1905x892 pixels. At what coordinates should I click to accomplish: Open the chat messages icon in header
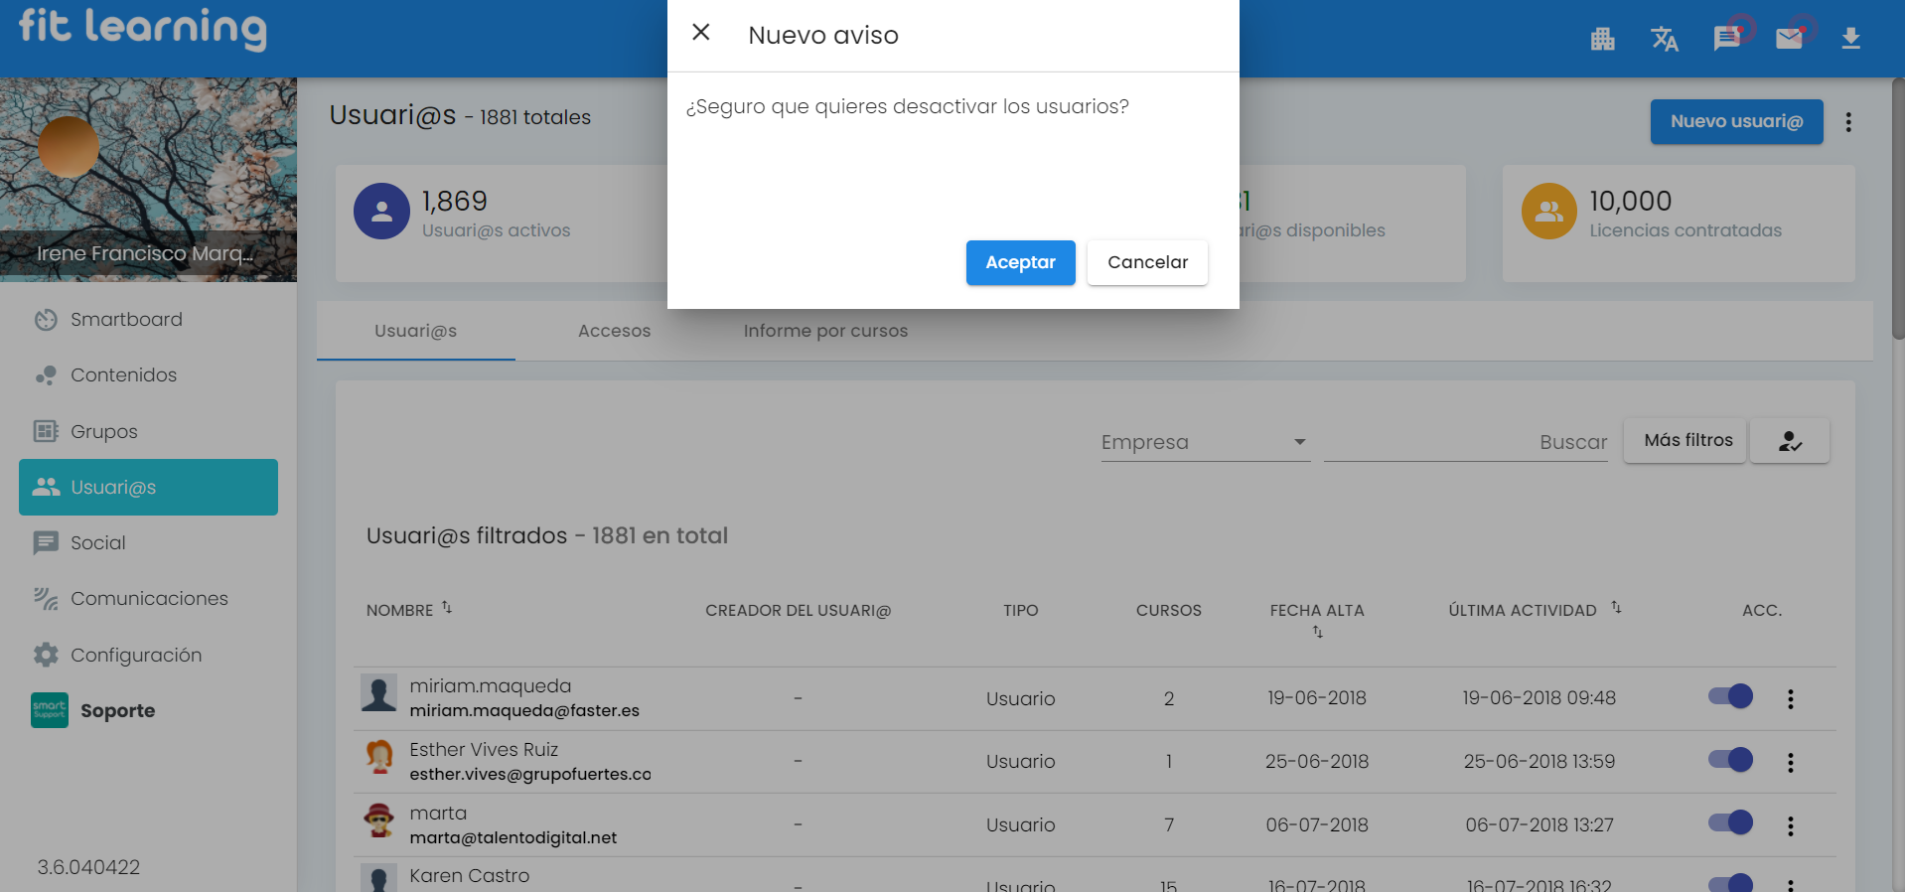click(1727, 39)
